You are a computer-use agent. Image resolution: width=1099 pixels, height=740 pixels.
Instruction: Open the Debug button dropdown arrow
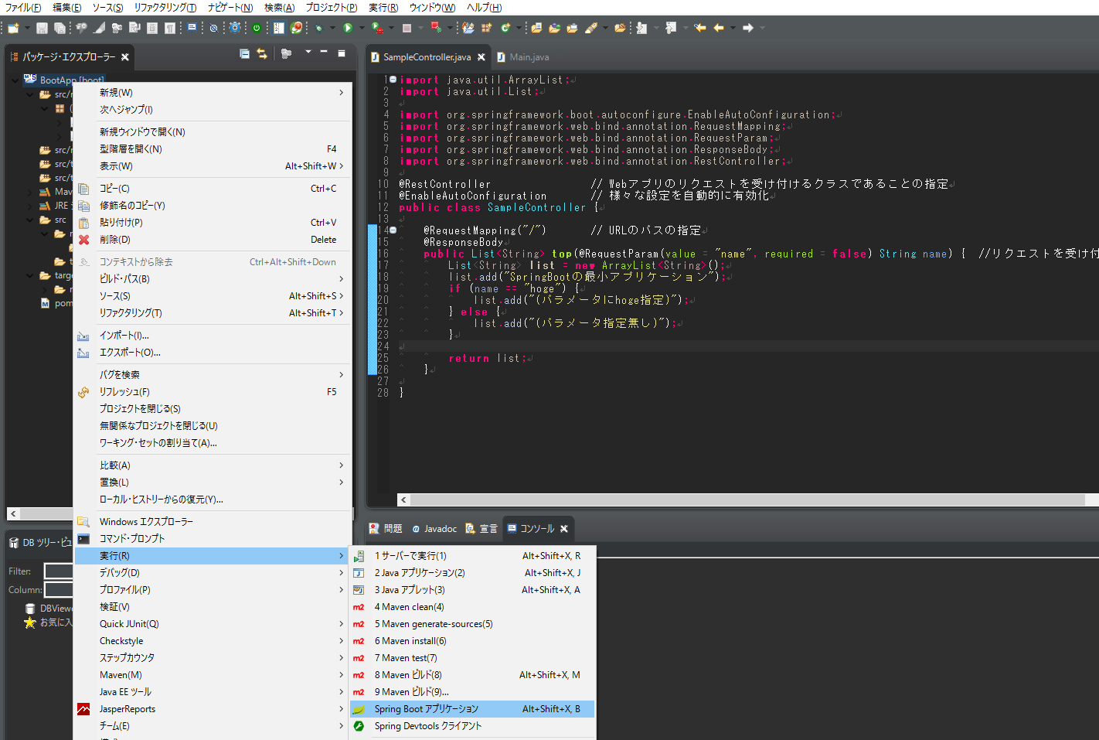332,28
